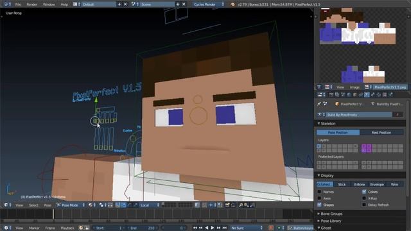Jump to next keyframe

coord(218,228)
